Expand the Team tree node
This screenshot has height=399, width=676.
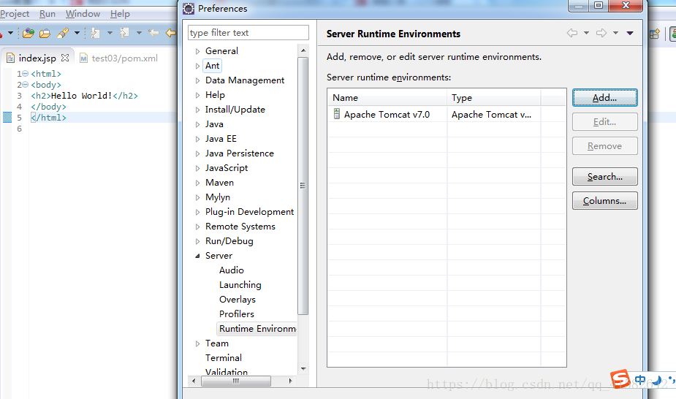(197, 344)
